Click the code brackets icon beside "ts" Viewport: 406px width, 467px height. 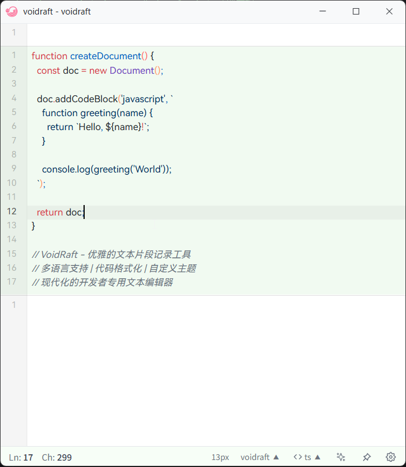[298, 457]
